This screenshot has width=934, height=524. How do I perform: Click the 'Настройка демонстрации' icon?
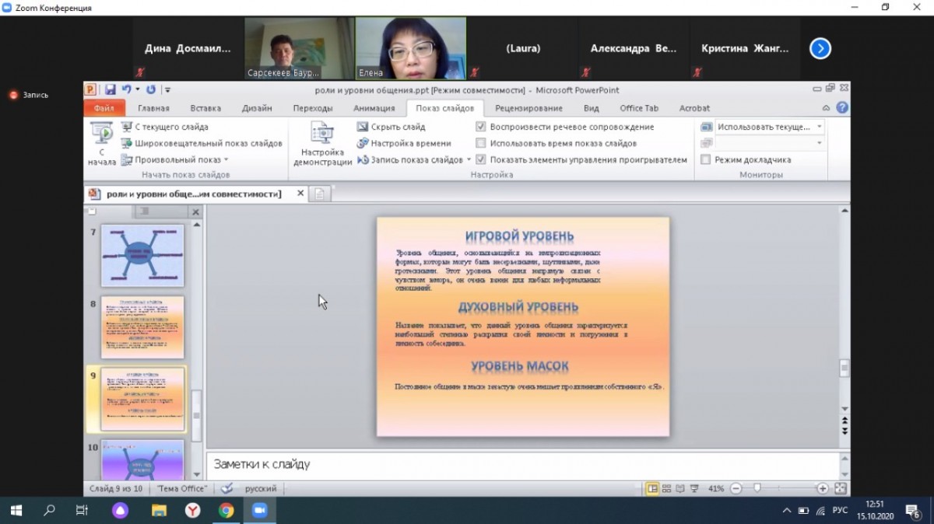[322, 133]
